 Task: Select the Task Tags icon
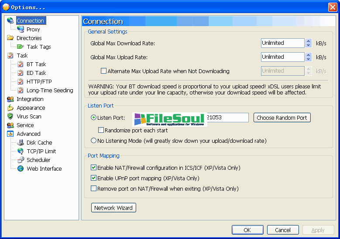tap(21, 47)
